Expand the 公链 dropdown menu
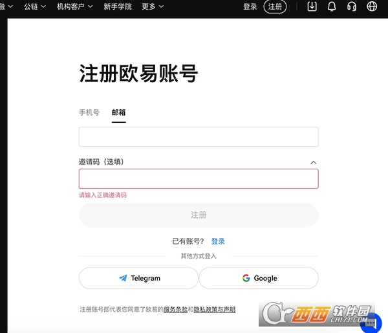 (x=34, y=6)
